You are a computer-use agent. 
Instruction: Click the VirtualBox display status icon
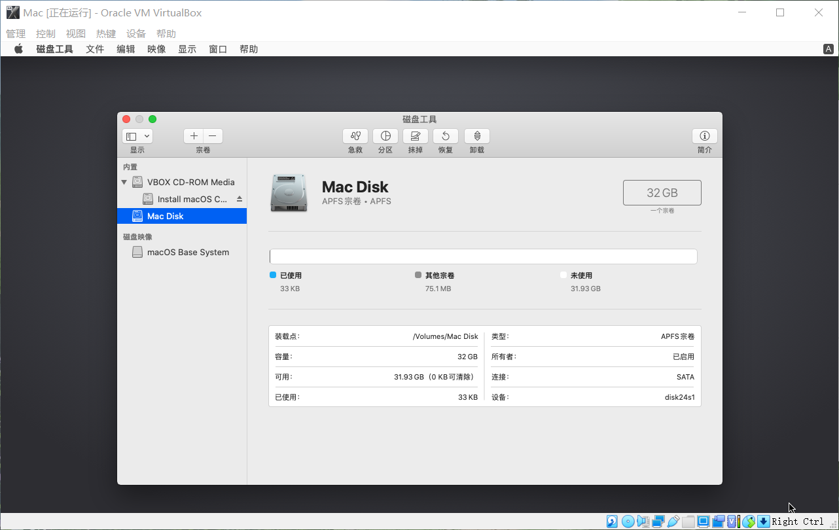[704, 521]
